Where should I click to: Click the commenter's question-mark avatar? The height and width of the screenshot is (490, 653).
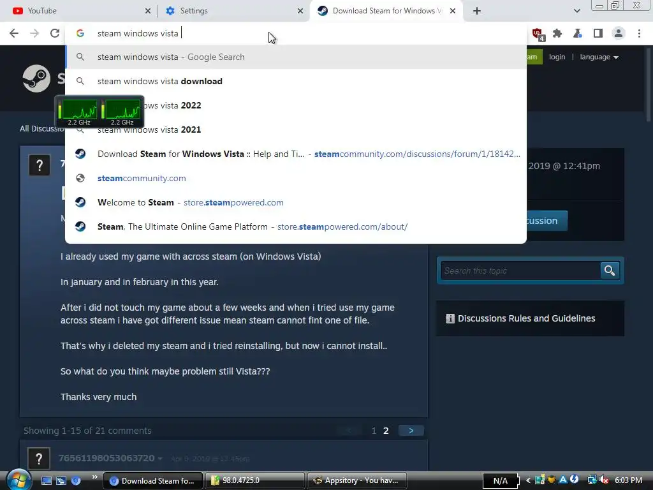point(39,459)
